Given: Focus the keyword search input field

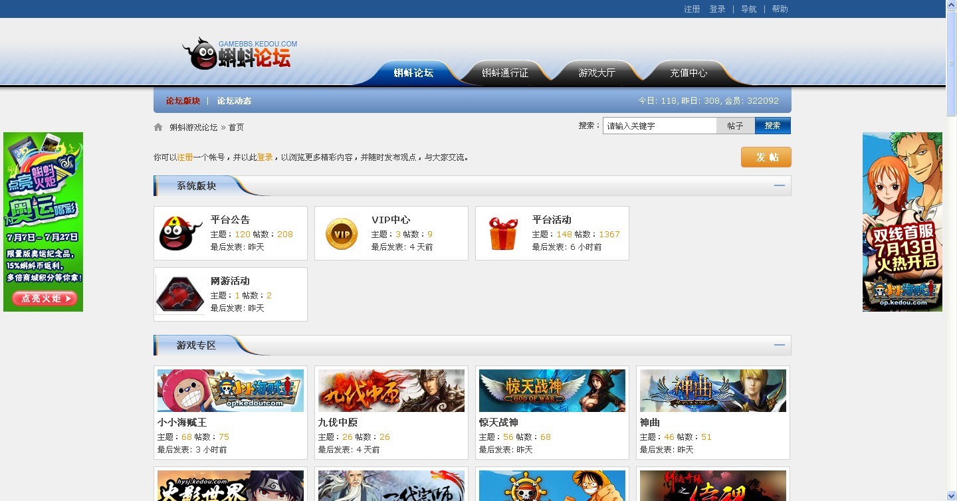Looking at the screenshot, I should [x=660, y=126].
